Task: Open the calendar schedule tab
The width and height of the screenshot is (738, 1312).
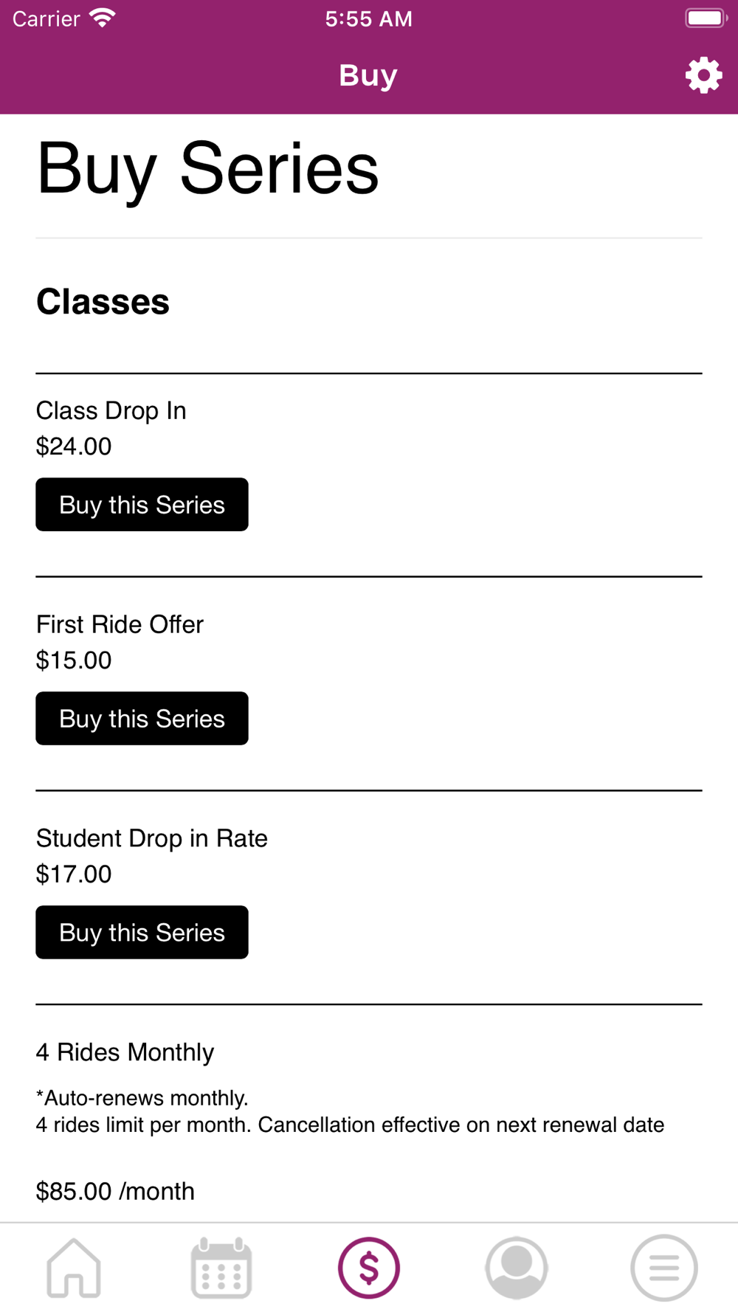Action: 221,1268
